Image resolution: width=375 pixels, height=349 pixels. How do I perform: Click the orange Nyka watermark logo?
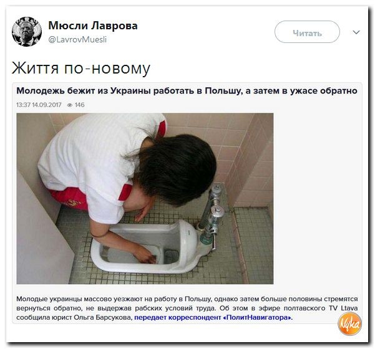349,323
